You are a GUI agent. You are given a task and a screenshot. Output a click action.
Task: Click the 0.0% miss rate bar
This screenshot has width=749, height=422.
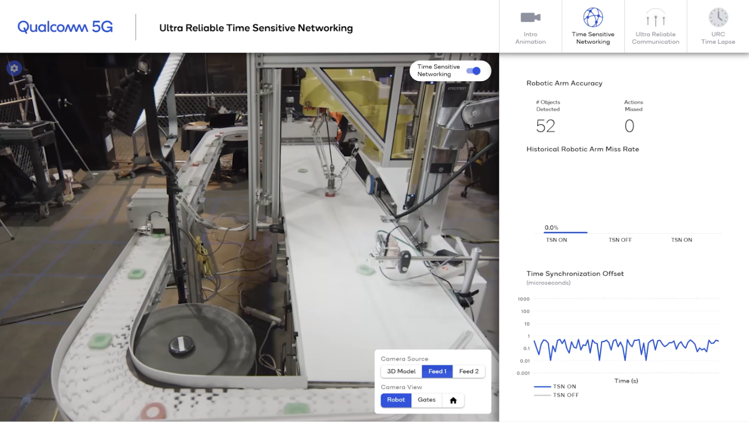[565, 232]
